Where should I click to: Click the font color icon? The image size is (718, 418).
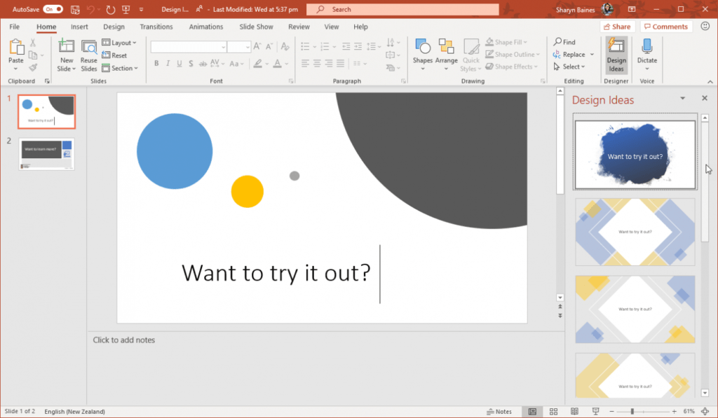click(x=278, y=64)
